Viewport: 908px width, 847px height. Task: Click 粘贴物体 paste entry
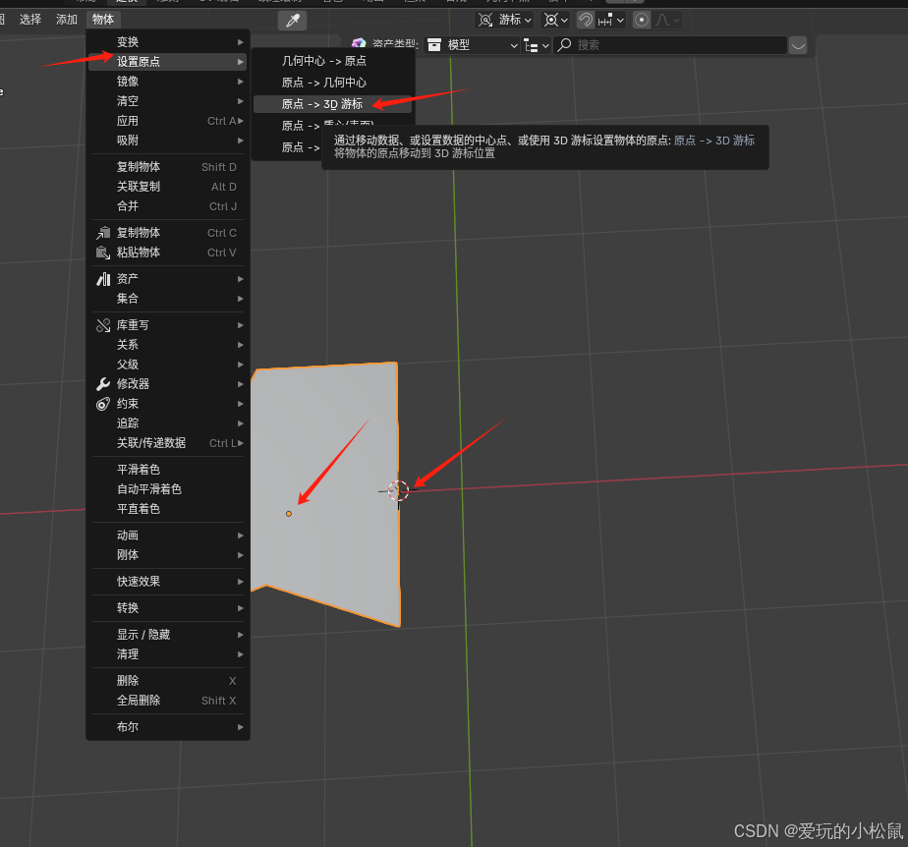[168, 253]
